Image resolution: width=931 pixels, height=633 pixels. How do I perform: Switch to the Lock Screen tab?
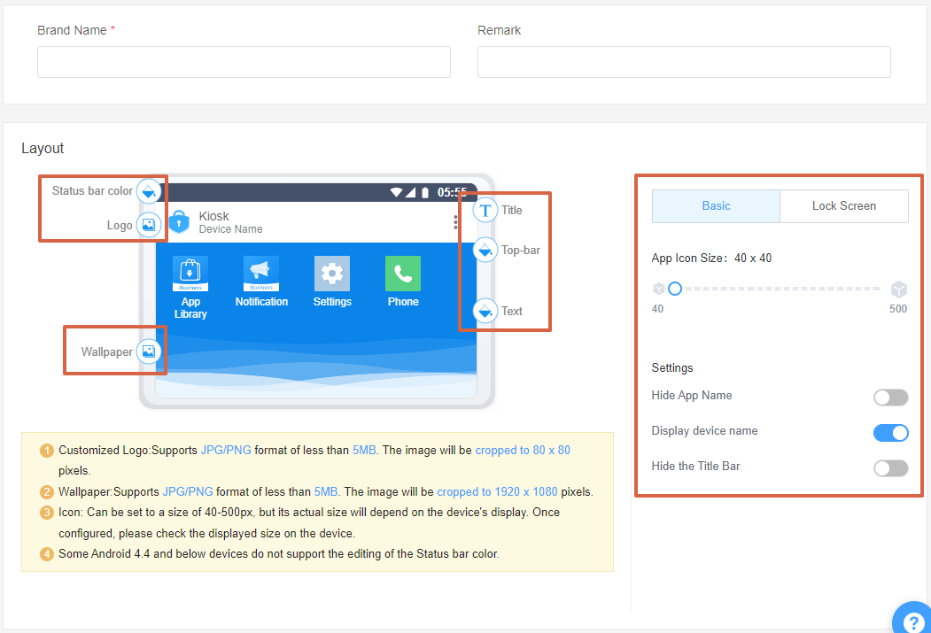[x=843, y=206]
